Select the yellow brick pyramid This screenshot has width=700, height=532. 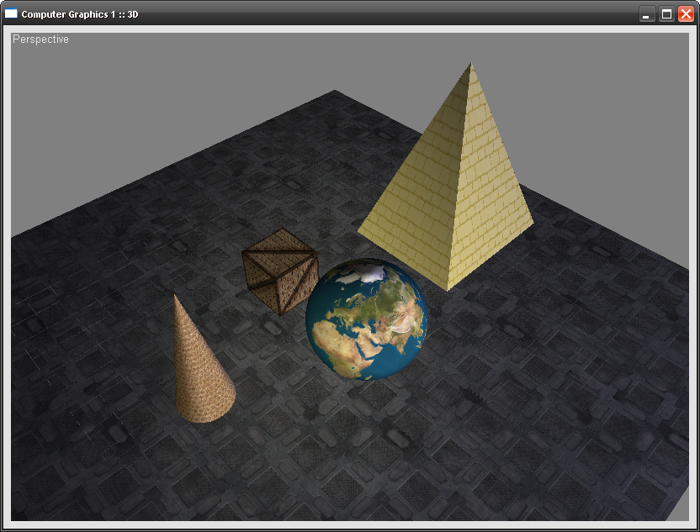click(x=451, y=187)
